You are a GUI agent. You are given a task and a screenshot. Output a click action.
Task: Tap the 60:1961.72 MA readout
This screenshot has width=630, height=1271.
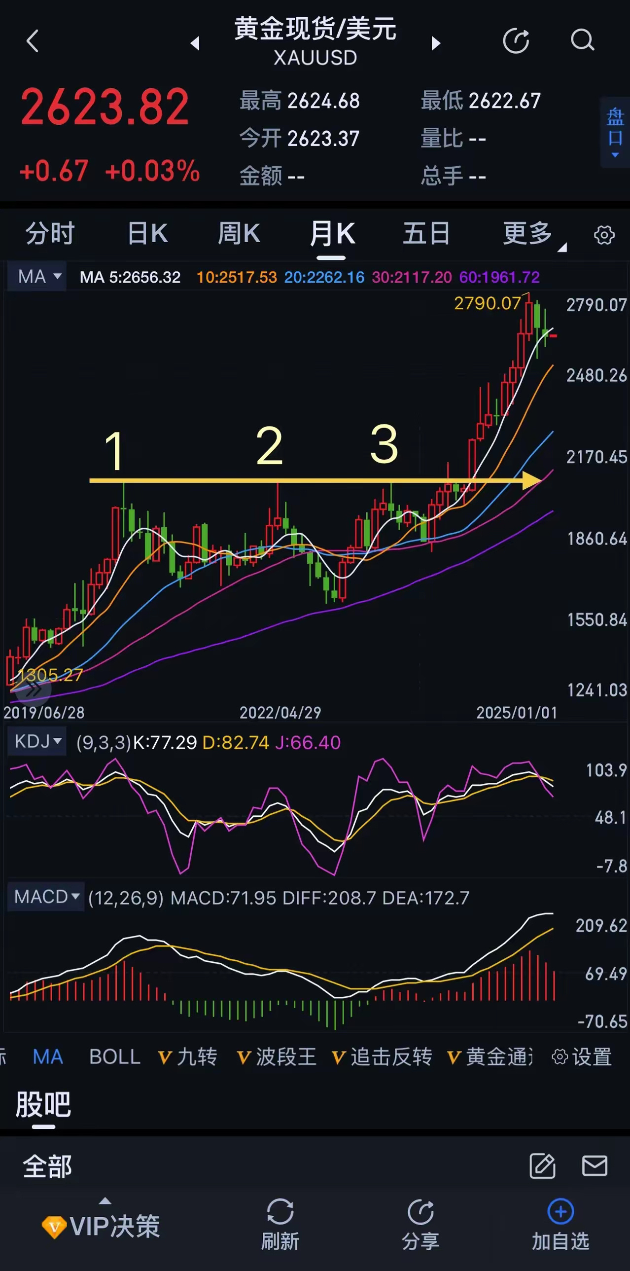[x=499, y=277]
